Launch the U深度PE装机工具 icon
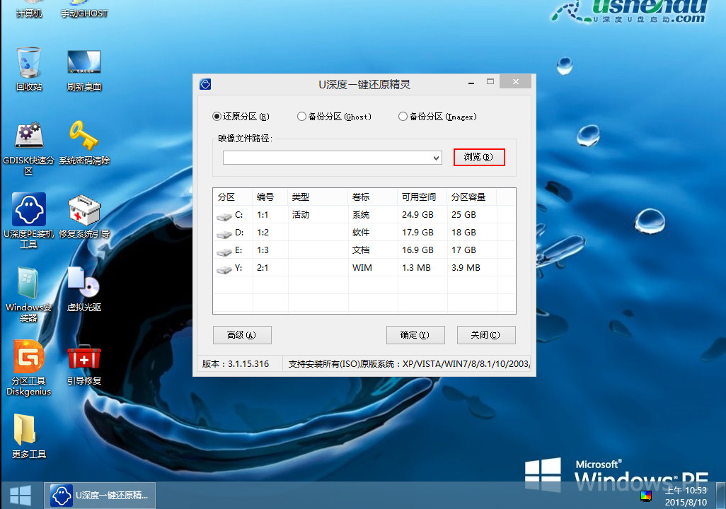The width and height of the screenshot is (726, 509). coord(29,221)
